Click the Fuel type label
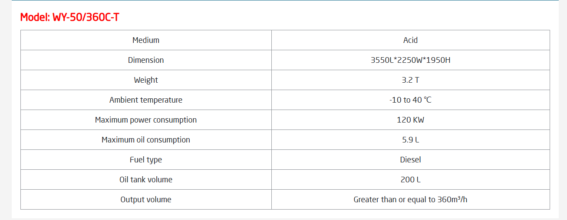 click(x=146, y=160)
